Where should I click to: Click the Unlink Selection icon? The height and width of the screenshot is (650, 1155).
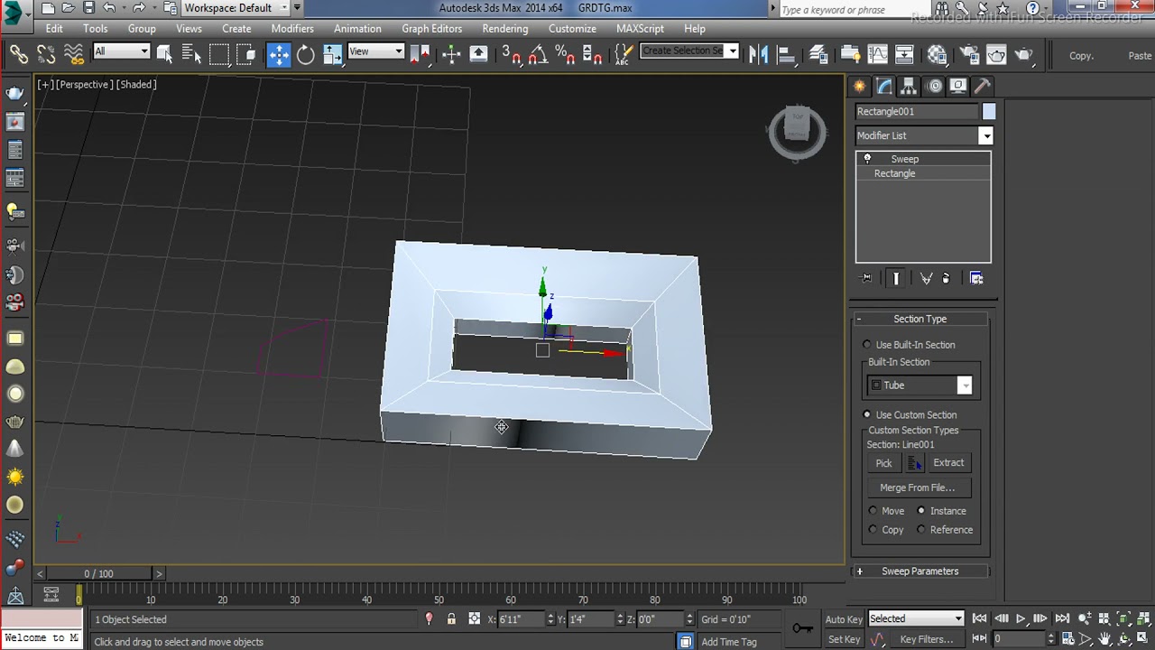click(x=46, y=54)
